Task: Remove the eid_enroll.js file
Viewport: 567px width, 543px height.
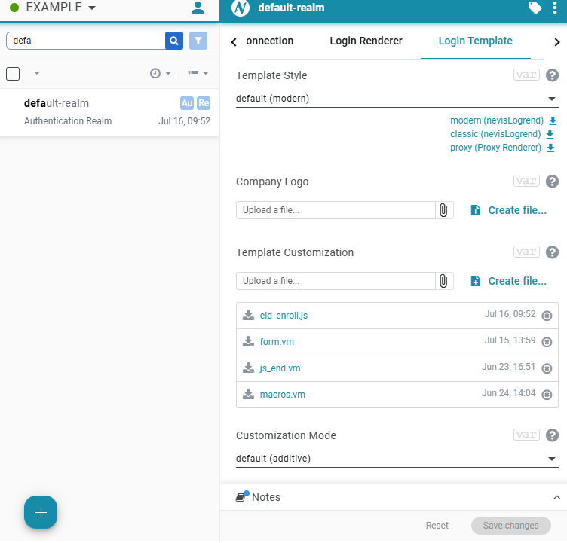Action: coord(547,316)
